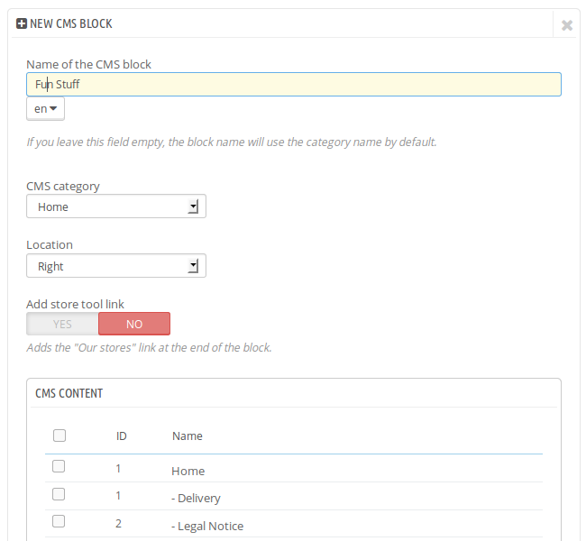Close the New CMS Block panel
Image resolution: width=586 pixels, height=541 pixels.
(x=567, y=25)
